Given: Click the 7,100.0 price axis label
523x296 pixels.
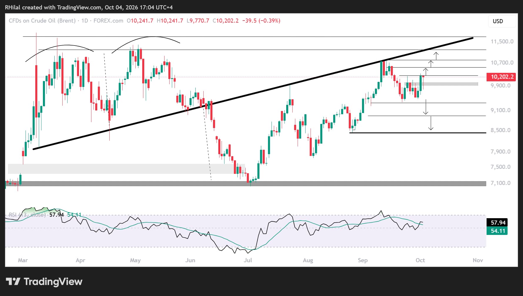Looking at the screenshot, I should click(501, 183).
